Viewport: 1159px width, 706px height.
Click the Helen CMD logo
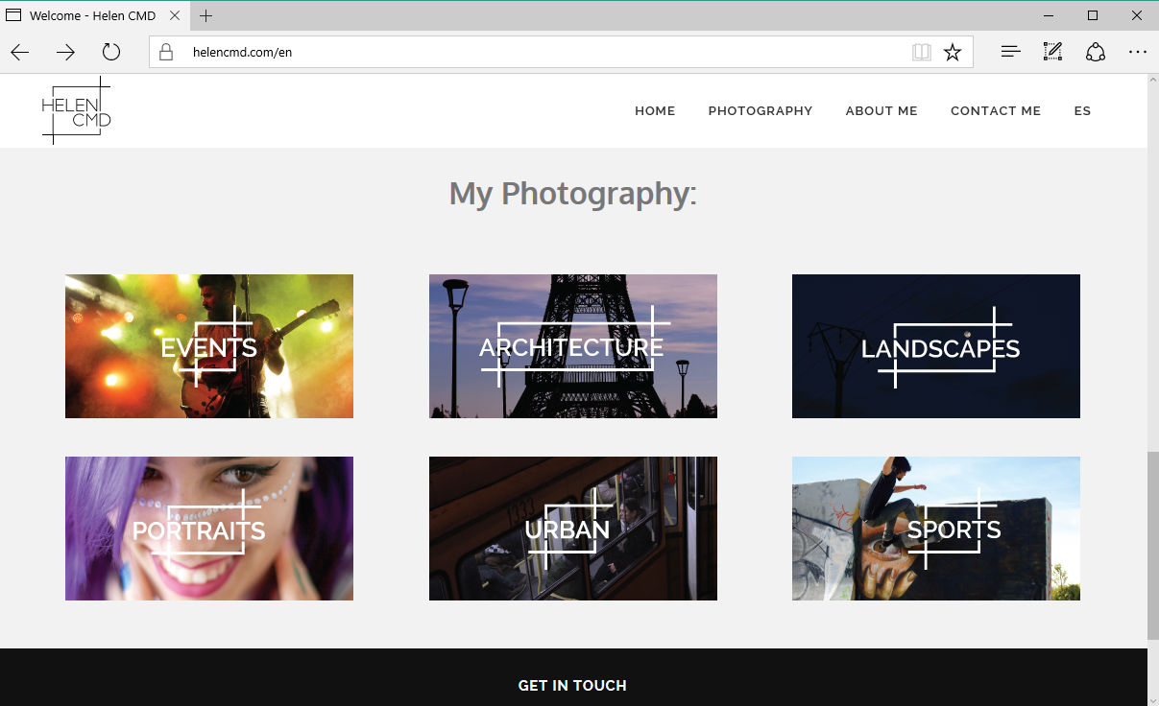click(77, 110)
